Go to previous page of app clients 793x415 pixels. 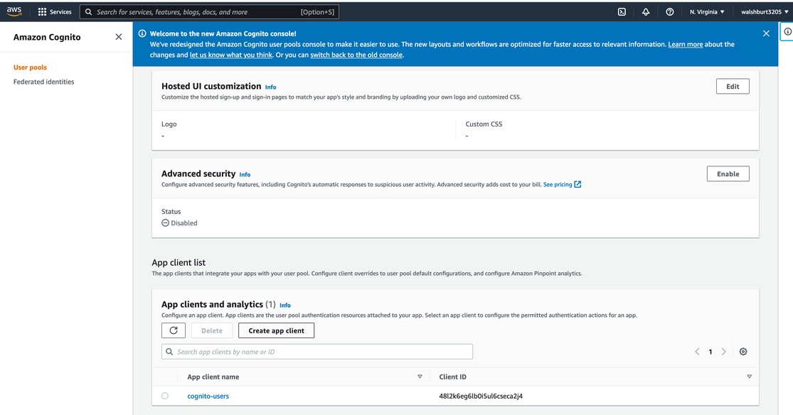click(x=697, y=352)
